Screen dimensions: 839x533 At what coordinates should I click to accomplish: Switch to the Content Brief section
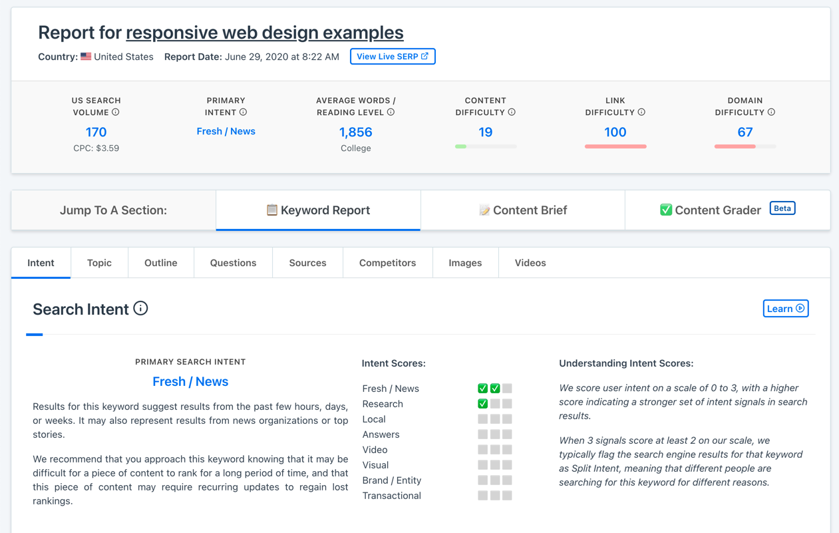coord(522,210)
